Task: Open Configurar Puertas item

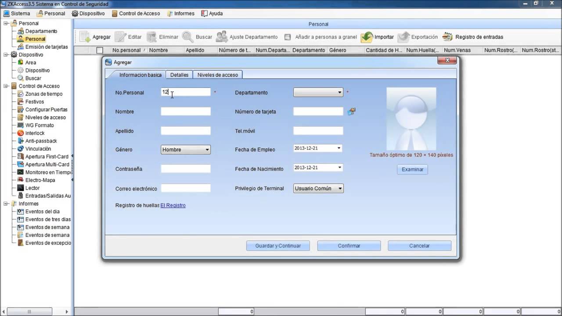Action: pyautogui.click(x=47, y=110)
